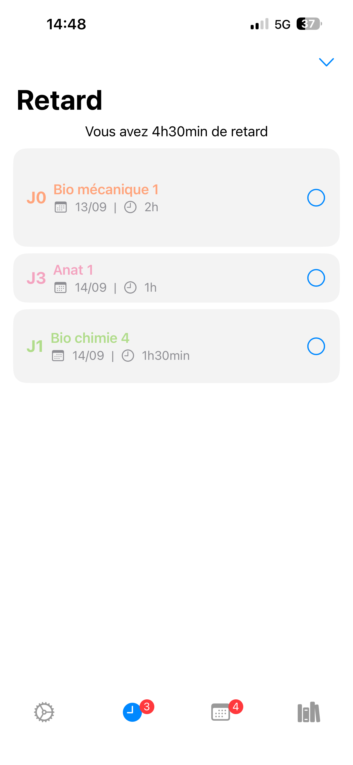Tap clock icon beside 2h duration
The width and height of the screenshot is (353, 765).
pyautogui.click(x=130, y=207)
